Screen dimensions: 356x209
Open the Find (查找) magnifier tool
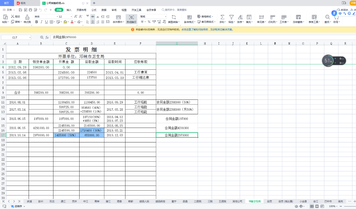tap(327, 17)
